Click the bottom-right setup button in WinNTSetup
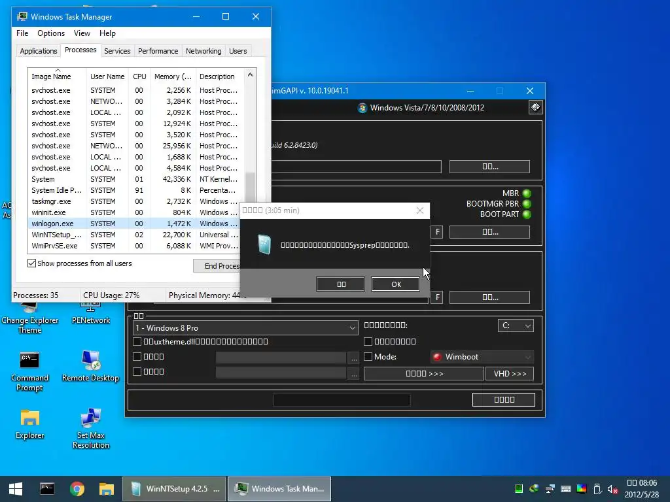Screen dimensions: 670x502 [x=504, y=399]
